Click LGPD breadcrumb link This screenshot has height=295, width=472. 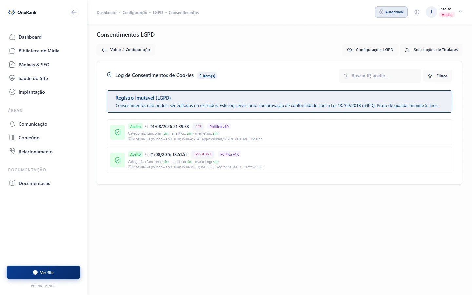tap(158, 13)
